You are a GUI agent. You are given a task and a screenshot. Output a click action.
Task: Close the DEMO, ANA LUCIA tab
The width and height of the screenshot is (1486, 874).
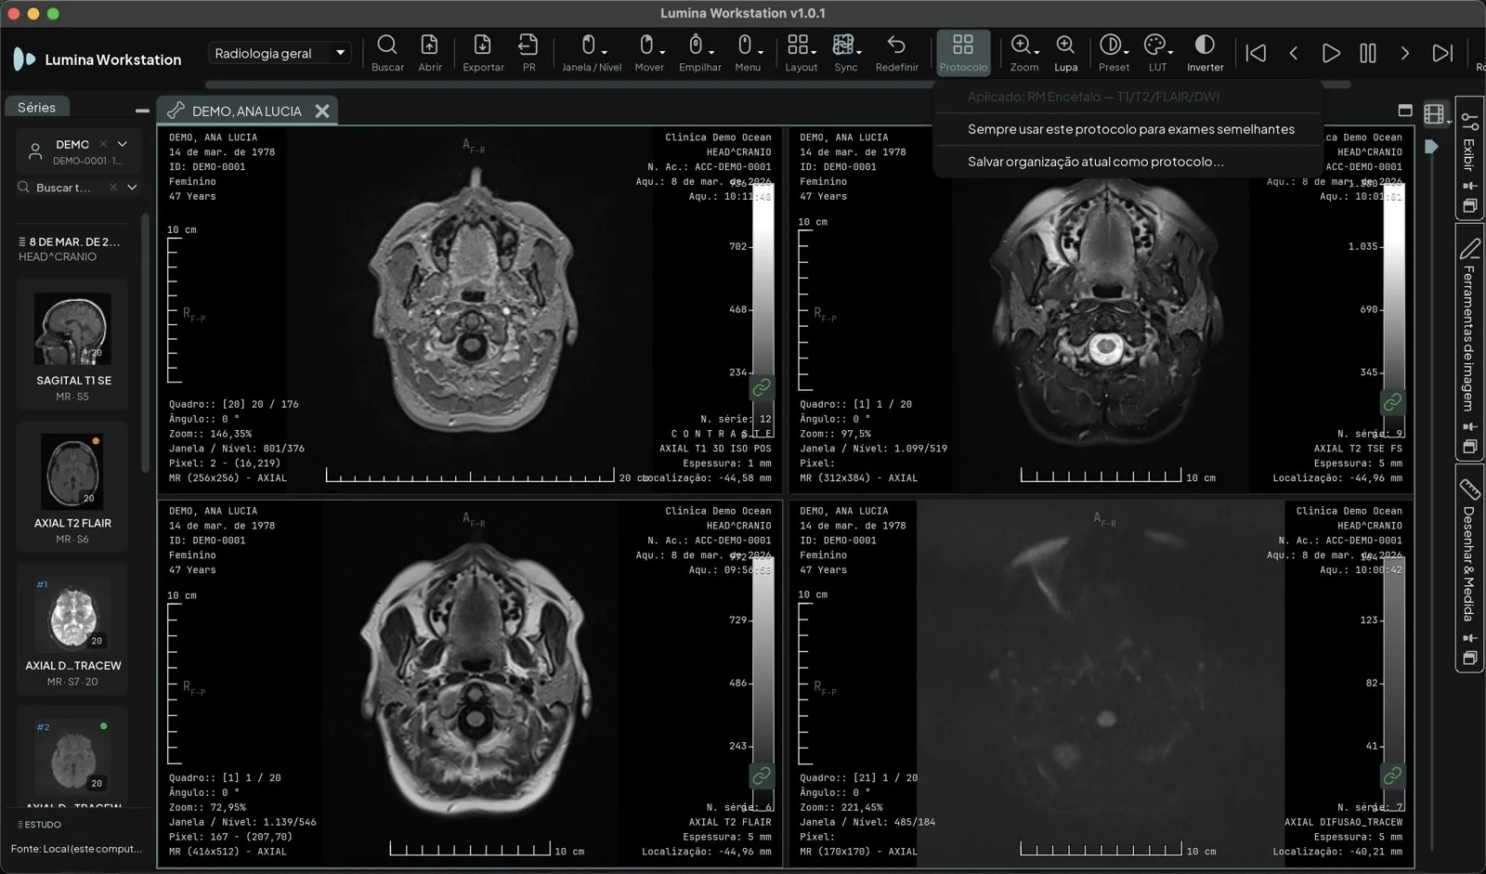[322, 111]
